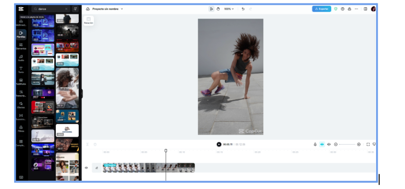Select the 'Albums' photo template

pyautogui.click(x=67, y=167)
